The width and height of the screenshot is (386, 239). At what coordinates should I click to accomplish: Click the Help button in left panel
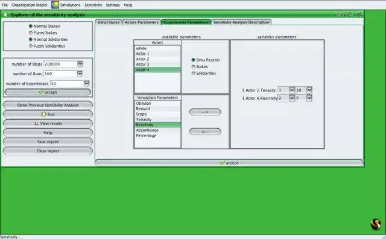(48, 132)
